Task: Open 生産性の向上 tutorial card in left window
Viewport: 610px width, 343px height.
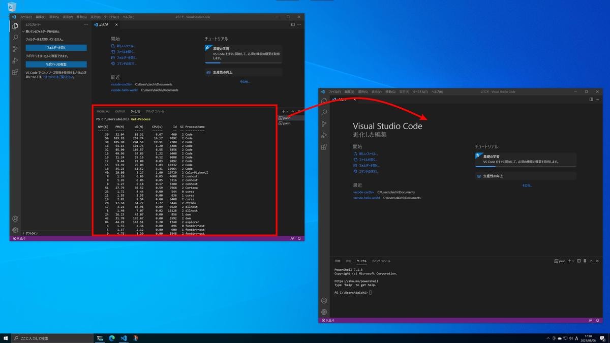Action: 243,72
